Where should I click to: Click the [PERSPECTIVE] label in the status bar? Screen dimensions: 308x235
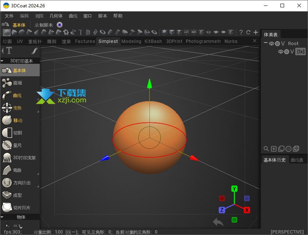click(287, 232)
